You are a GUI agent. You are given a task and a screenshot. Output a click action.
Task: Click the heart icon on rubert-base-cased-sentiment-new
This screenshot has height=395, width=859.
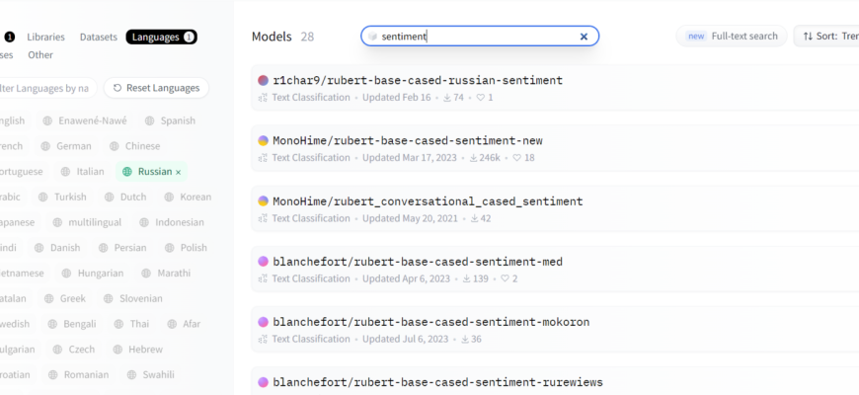click(x=516, y=158)
